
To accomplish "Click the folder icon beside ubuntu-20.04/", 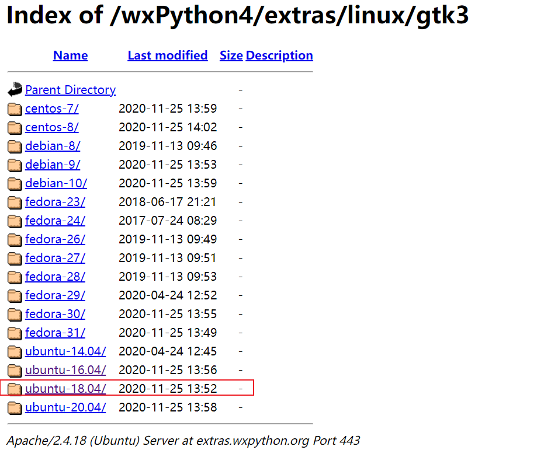I will tap(15, 407).
